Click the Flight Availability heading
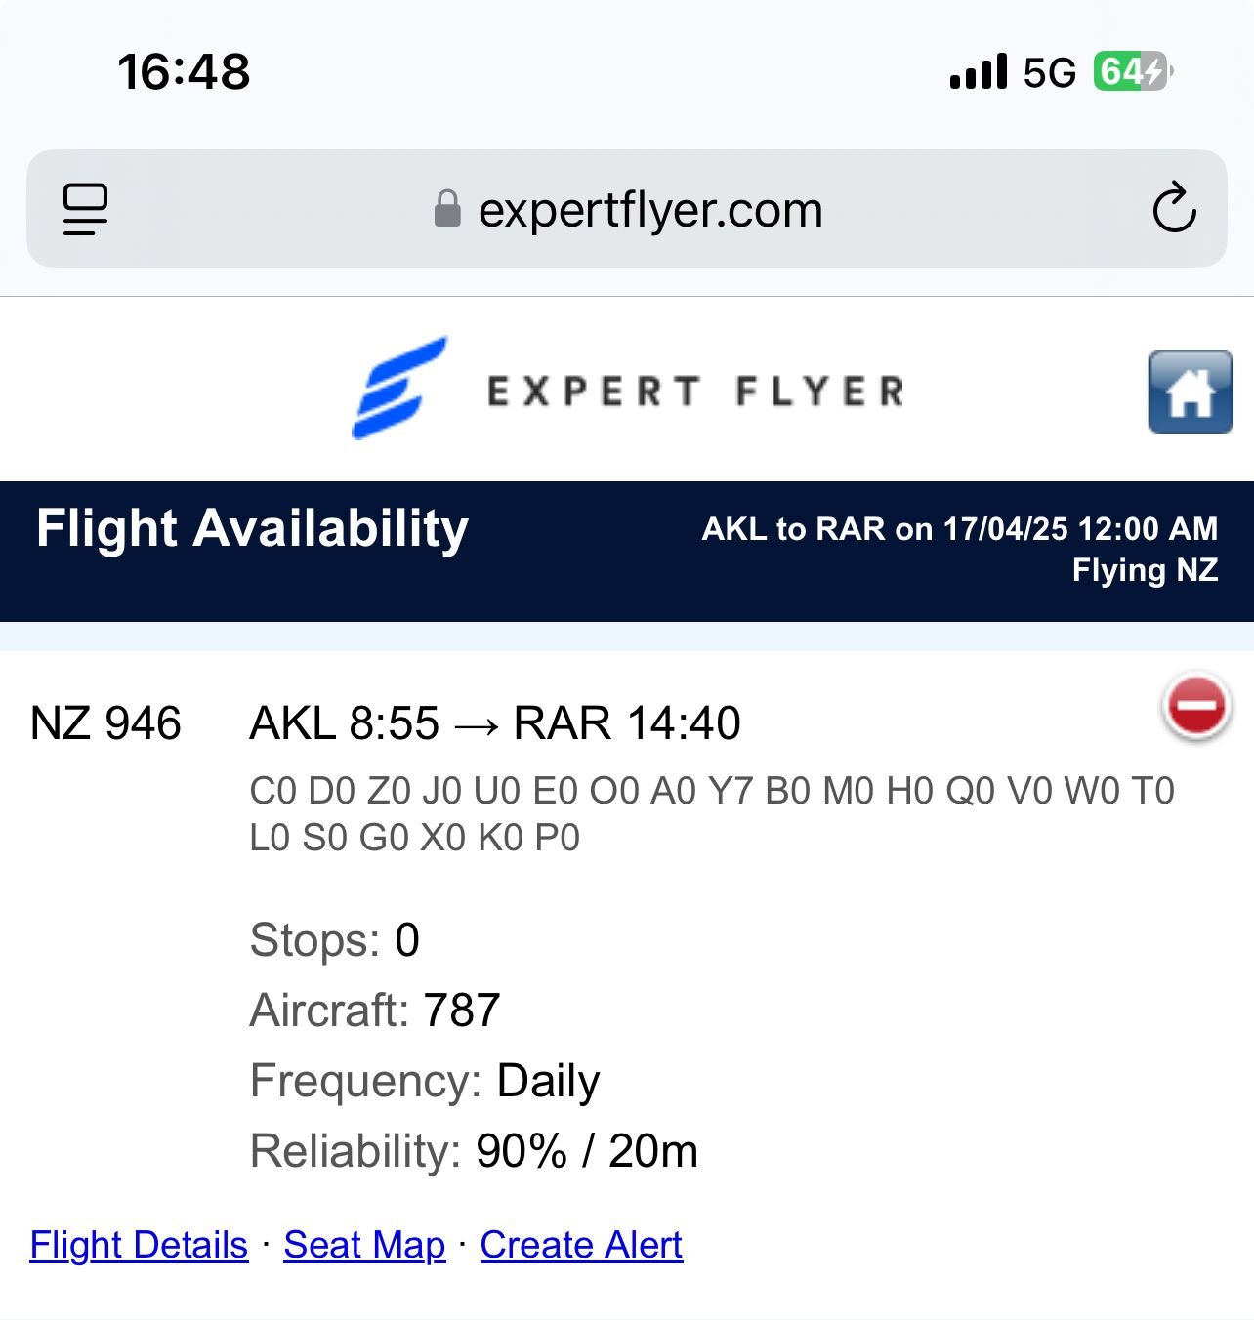The width and height of the screenshot is (1254, 1320). pos(252,528)
